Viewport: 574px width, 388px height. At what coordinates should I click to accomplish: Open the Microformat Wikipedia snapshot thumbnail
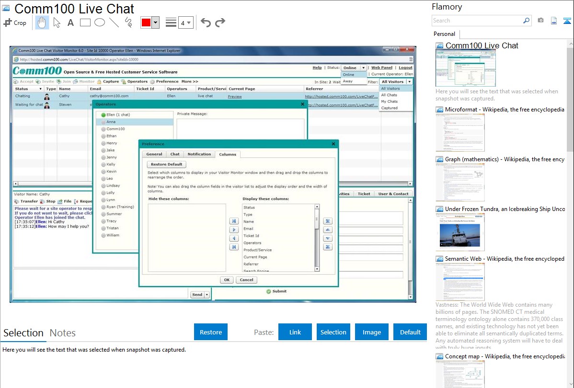tap(460, 133)
